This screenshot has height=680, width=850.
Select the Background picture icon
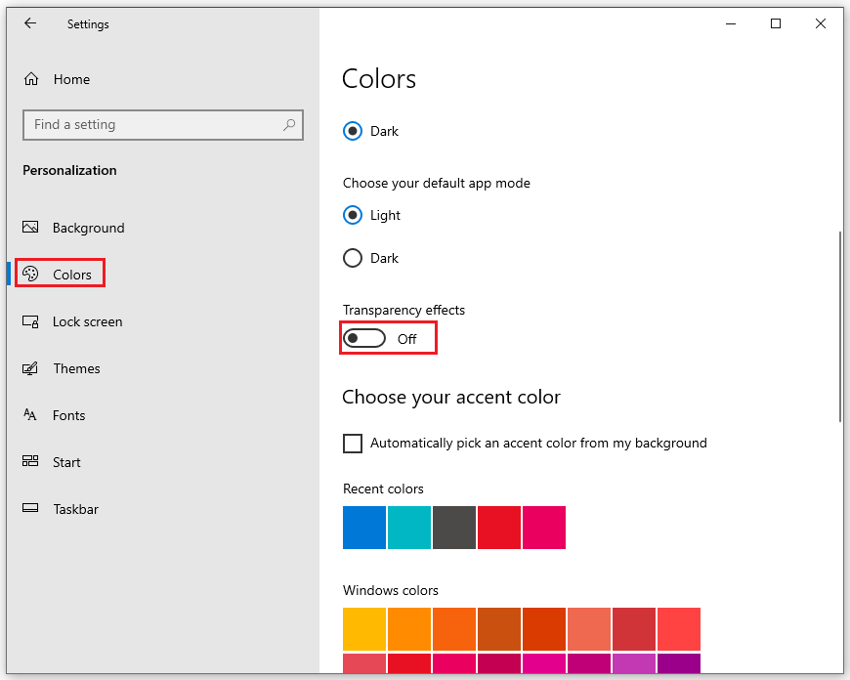click(30, 227)
